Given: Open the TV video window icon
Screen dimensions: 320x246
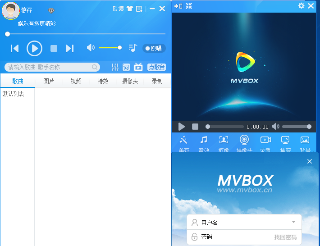Looking at the screenshot, I should pos(138,67).
